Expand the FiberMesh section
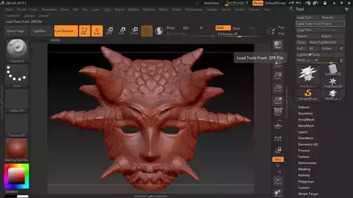The width and height of the screenshot is (353, 198). click(305, 138)
